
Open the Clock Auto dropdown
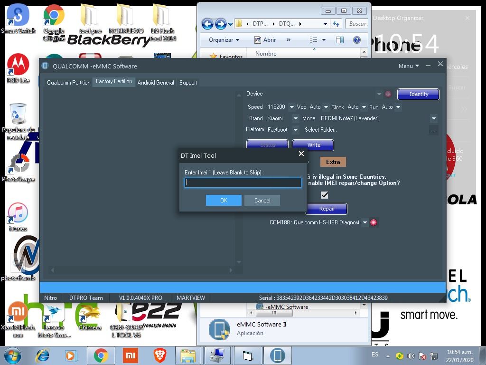coord(364,107)
